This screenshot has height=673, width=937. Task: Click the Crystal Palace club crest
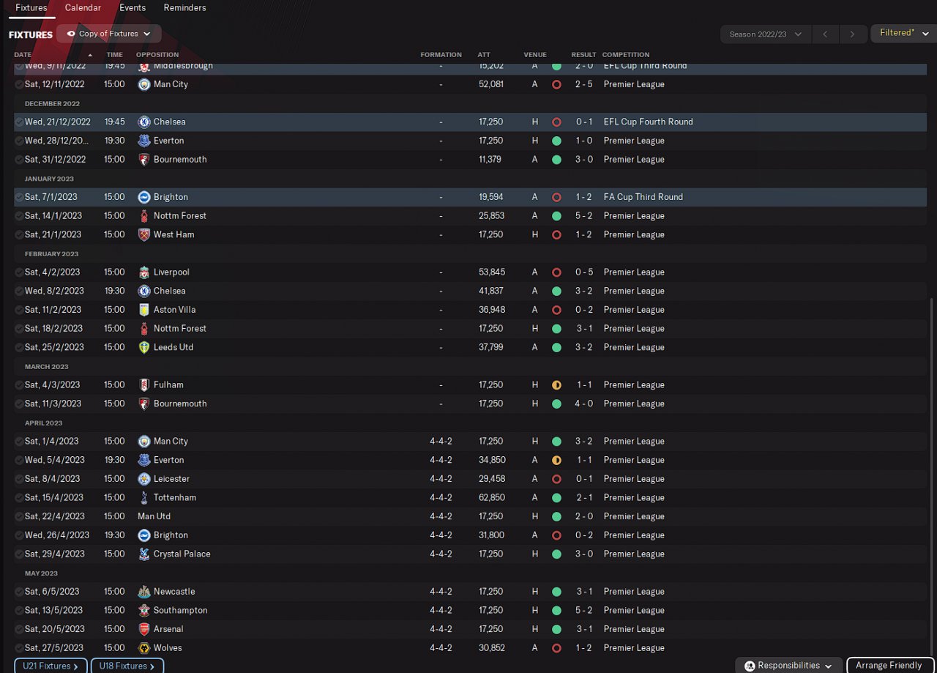[x=144, y=554]
